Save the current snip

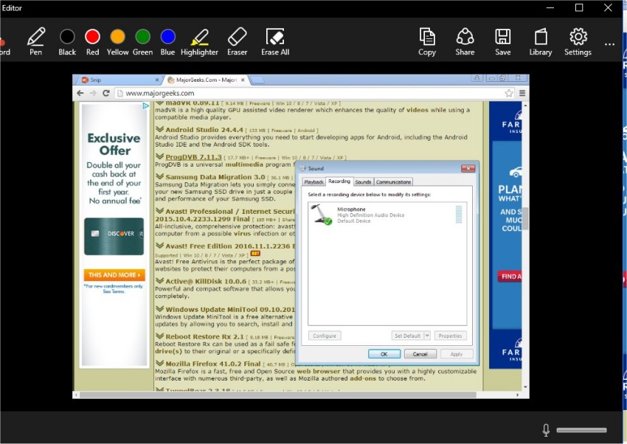coord(502,41)
